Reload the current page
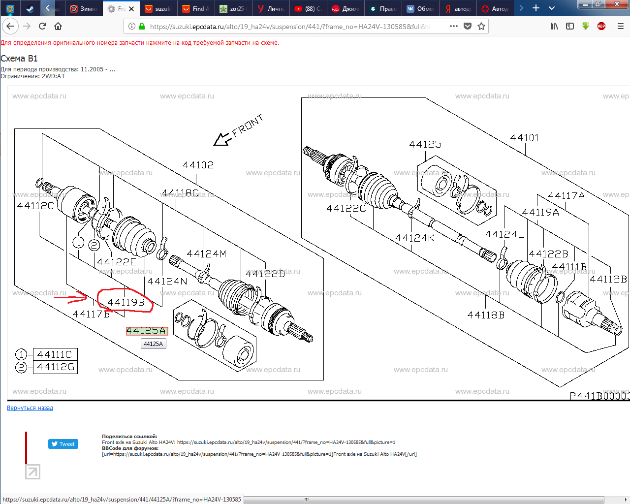 coord(42,26)
